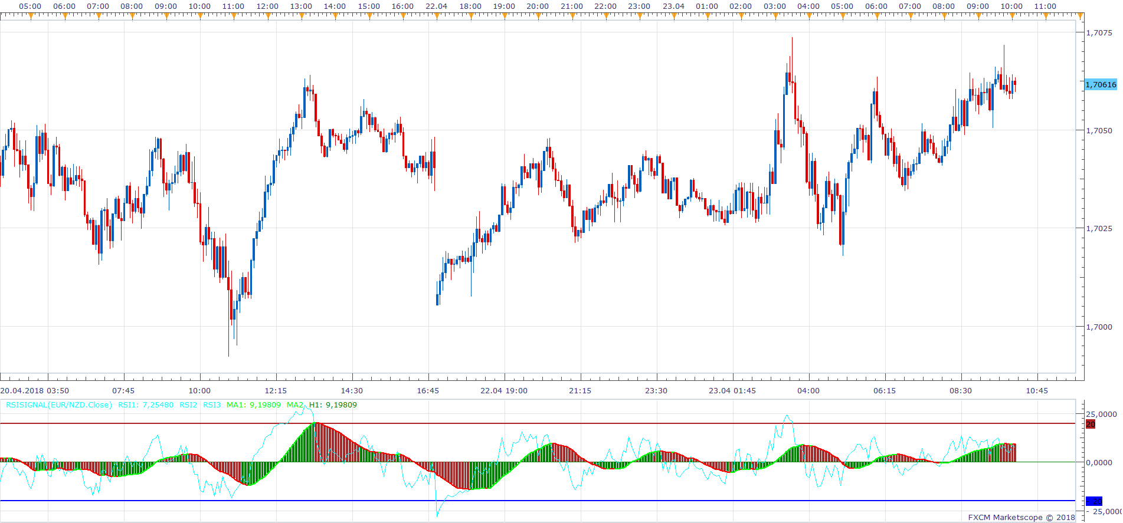Click the current price tag 1,70616
1123x523 pixels.
[1101, 85]
